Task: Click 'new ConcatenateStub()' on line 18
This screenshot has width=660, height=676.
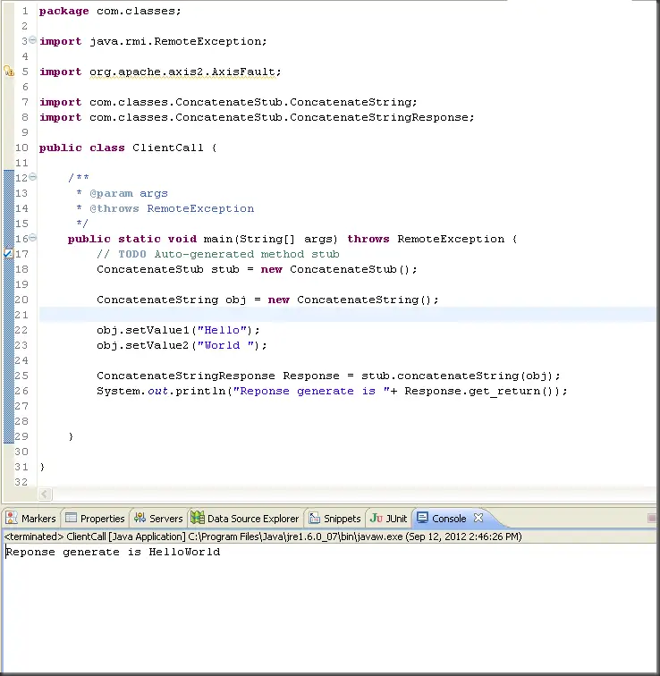Action: pos(335,269)
